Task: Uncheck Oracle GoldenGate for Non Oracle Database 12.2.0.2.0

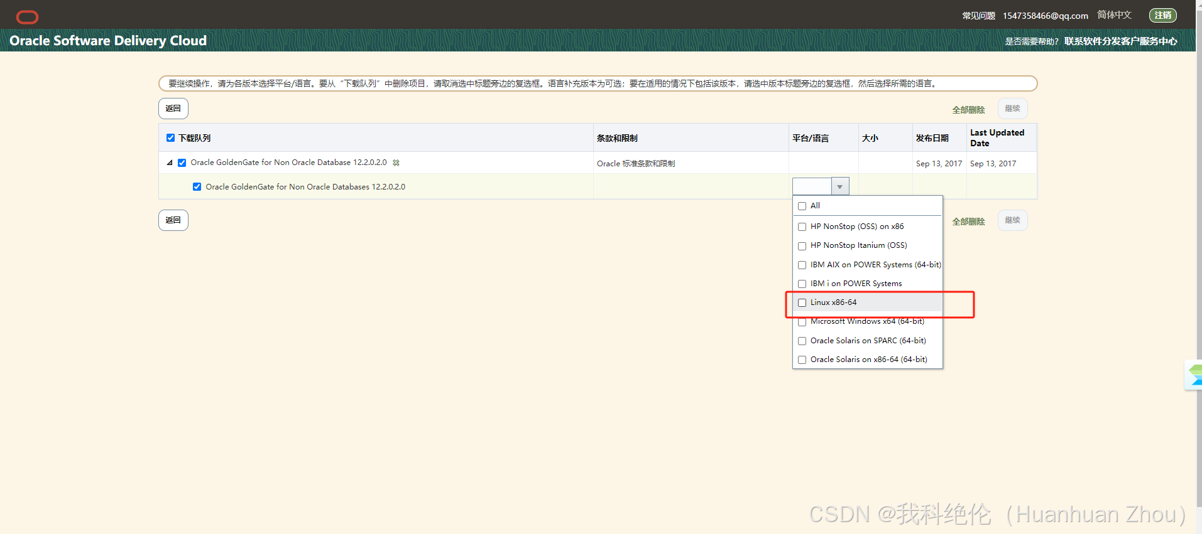Action: pyautogui.click(x=182, y=163)
